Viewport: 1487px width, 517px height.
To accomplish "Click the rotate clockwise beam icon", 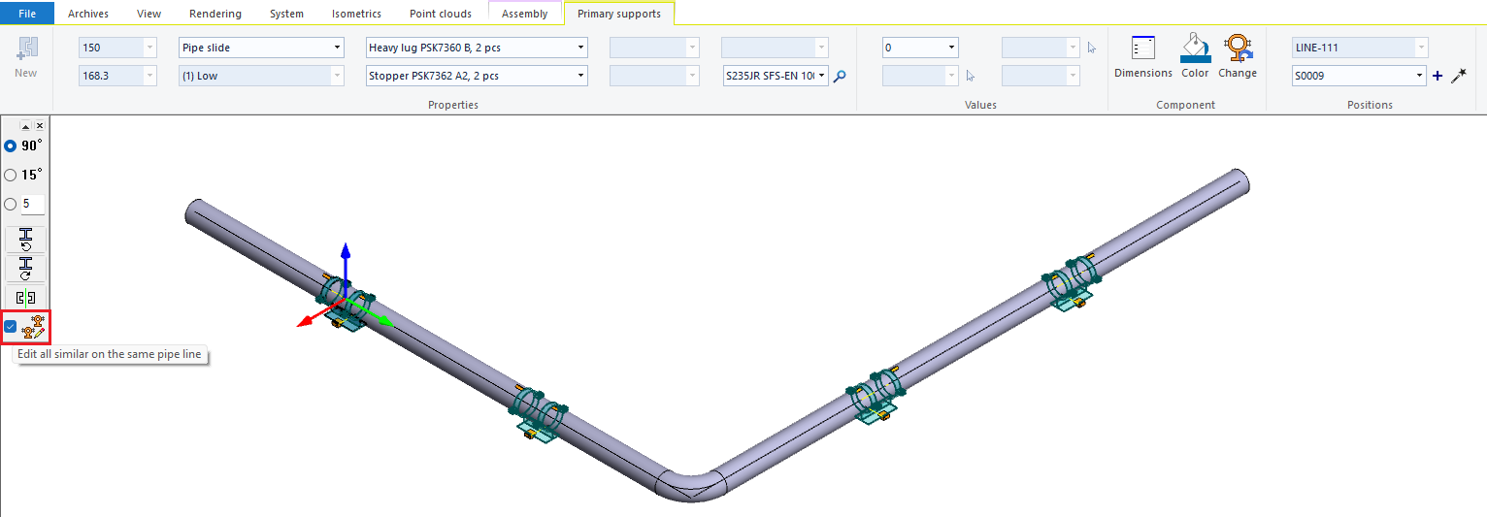I will (26, 269).
